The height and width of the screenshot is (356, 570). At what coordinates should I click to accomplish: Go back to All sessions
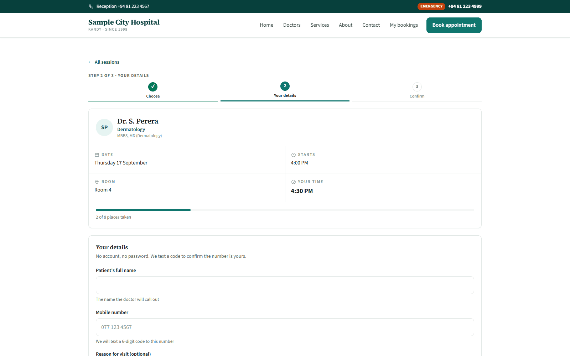104,62
